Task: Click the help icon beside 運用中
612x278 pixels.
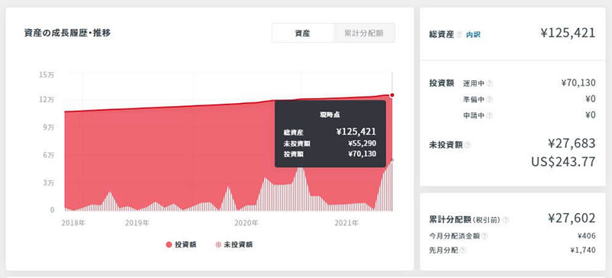Action: [x=490, y=83]
